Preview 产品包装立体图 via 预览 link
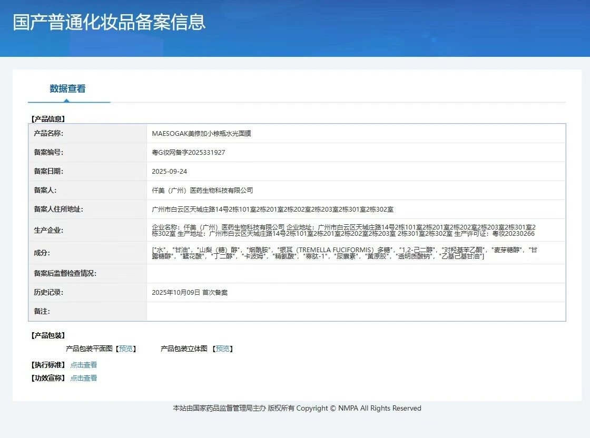This screenshot has height=438, width=590. click(x=222, y=349)
